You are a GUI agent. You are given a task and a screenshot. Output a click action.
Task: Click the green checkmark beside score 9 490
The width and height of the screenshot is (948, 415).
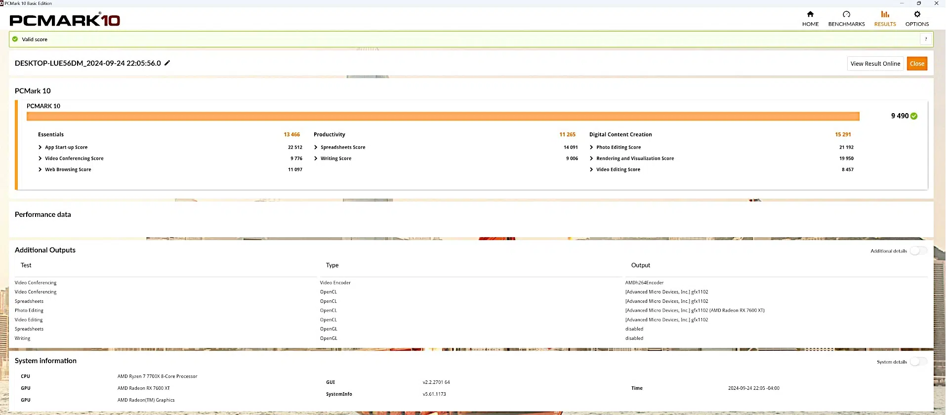(x=914, y=116)
